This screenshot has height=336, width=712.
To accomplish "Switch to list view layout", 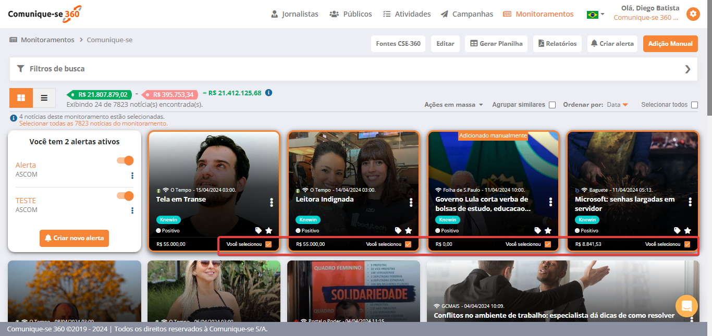I will (x=44, y=98).
